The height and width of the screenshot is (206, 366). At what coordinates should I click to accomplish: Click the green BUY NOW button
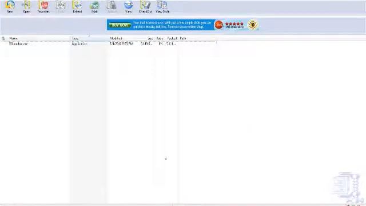[120, 25]
